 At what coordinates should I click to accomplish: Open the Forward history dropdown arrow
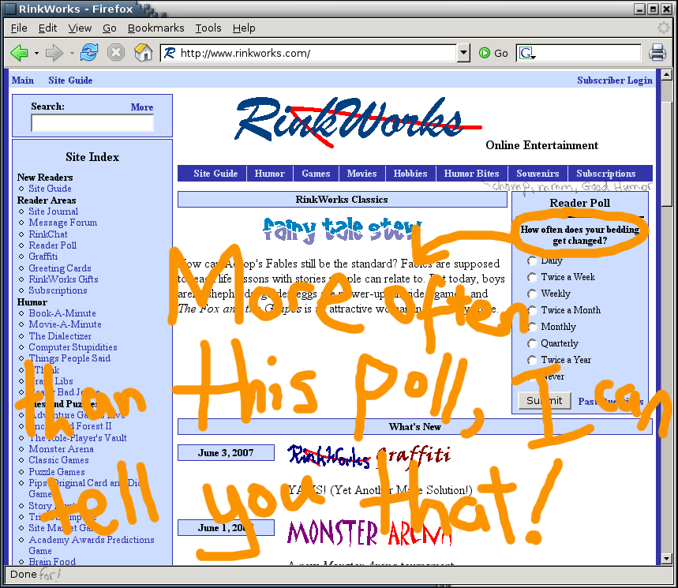click(x=72, y=53)
